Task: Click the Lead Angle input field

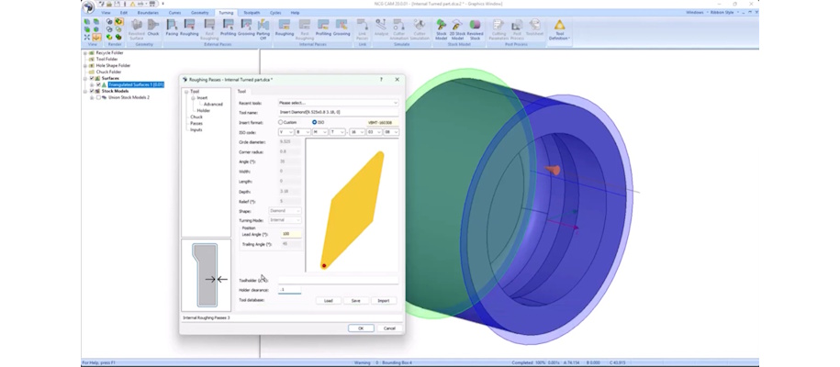Action: pyautogui.click(x=289, y=234)
